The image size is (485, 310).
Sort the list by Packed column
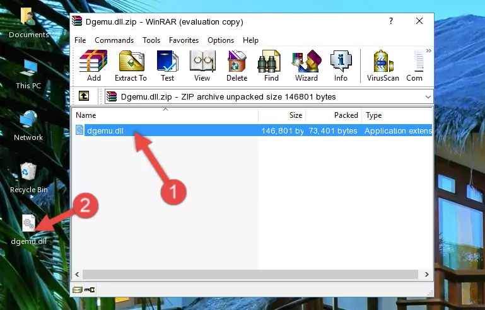pos(334,115)
